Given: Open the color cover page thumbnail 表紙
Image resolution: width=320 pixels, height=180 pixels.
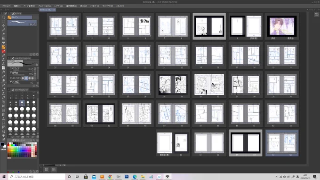Looking at the screenshot, I should point(282,26).
